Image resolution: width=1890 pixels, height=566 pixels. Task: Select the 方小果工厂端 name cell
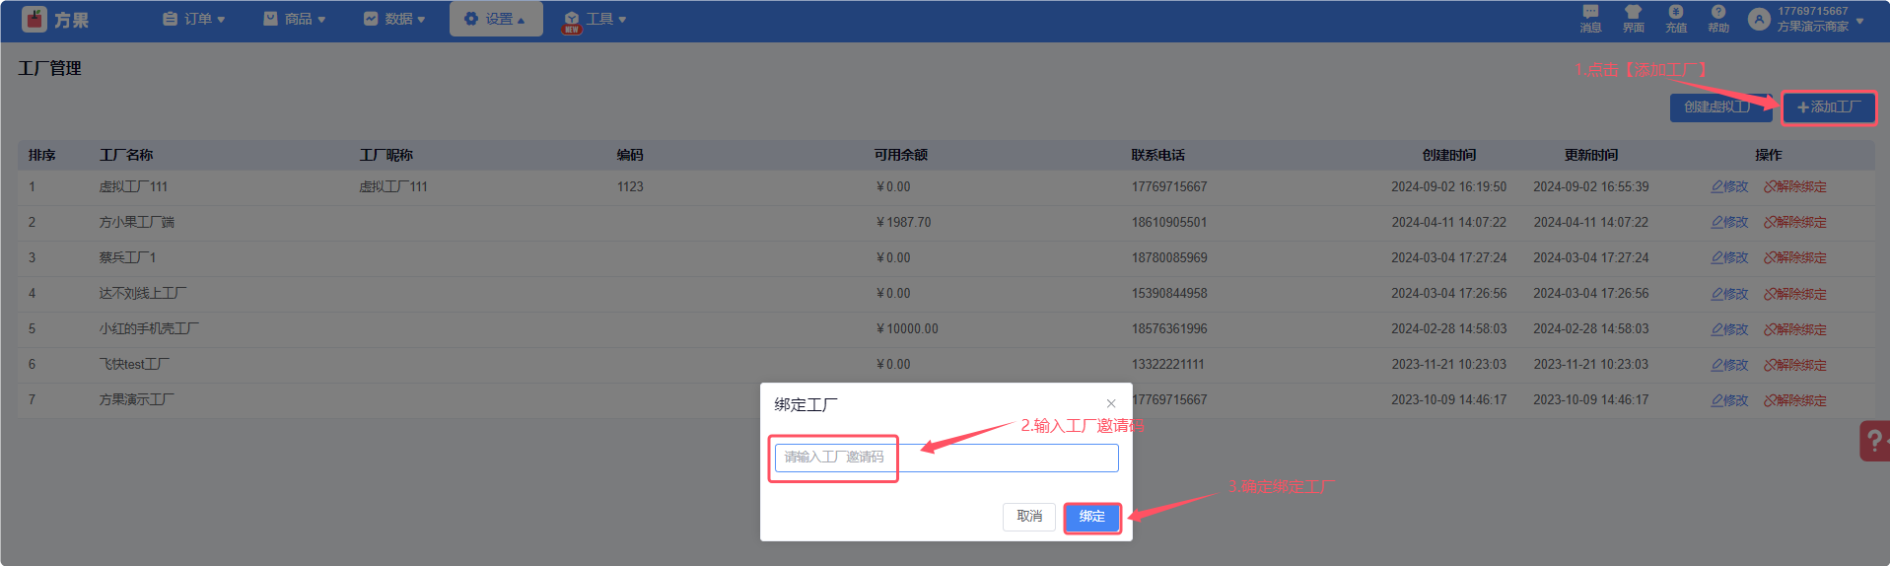click(136, 222)
